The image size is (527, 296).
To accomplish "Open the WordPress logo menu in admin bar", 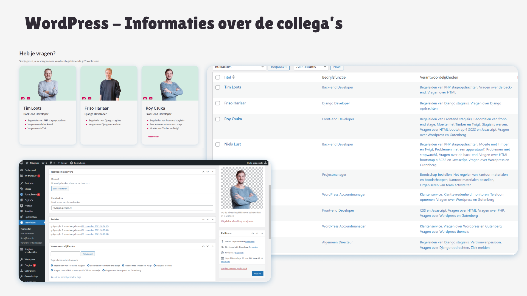I will [x=22, y=163].
